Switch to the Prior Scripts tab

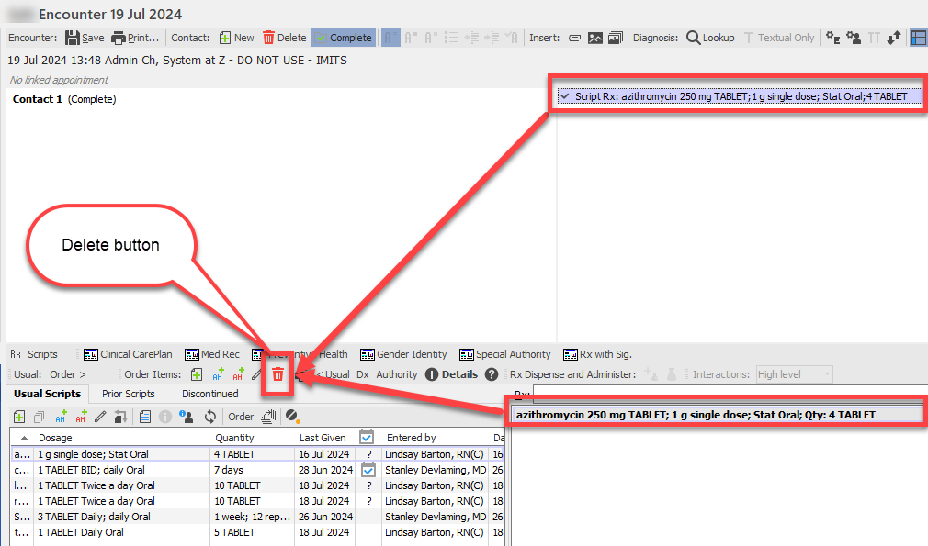click(128, 394)
